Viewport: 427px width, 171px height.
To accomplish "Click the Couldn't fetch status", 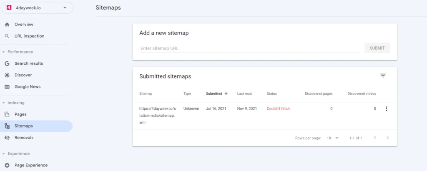I will [x=278, y=108].
